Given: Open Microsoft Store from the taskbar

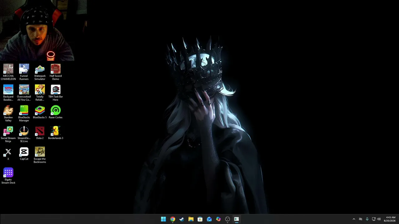Looking at the screenshot, I should click(x=200, y=219).
